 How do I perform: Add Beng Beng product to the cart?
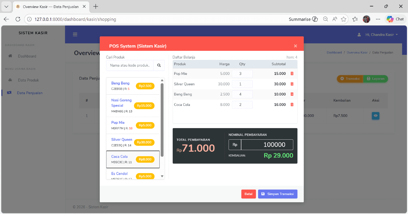click(x=133, y=86)
